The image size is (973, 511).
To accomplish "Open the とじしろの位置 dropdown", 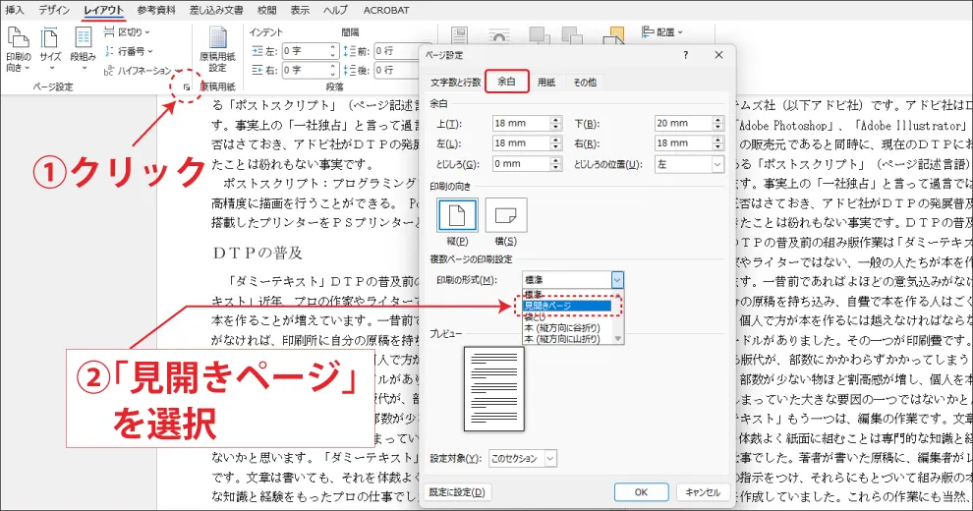I will coord(689,164).
